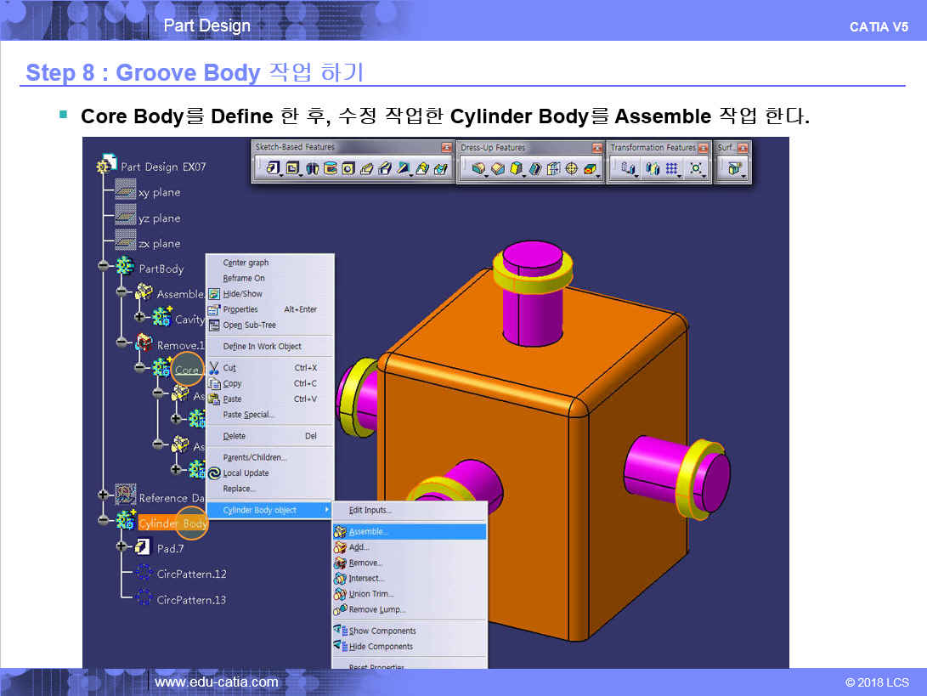This screenshot has height=696, width=927.
Task: Toggle Hide/Show in the context menu
Action: pyautogui.click(x=242, y=293)
